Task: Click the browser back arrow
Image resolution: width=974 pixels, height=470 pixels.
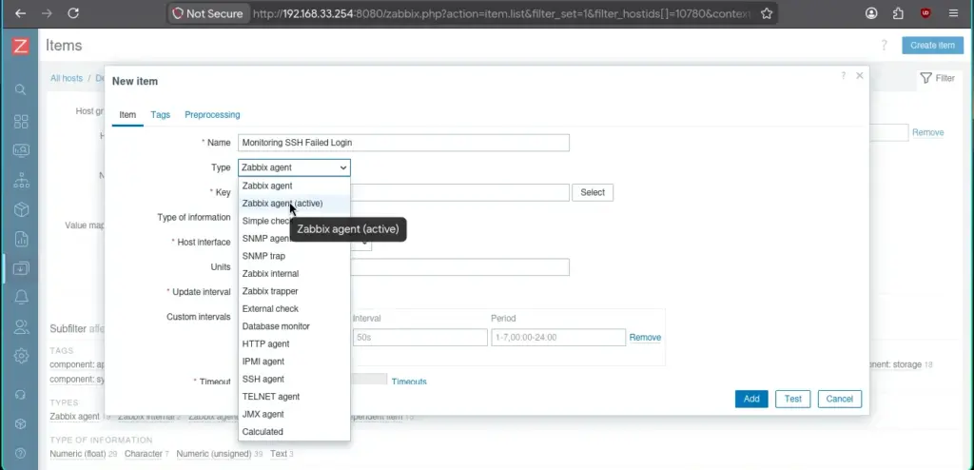Action: click(21, 13)
